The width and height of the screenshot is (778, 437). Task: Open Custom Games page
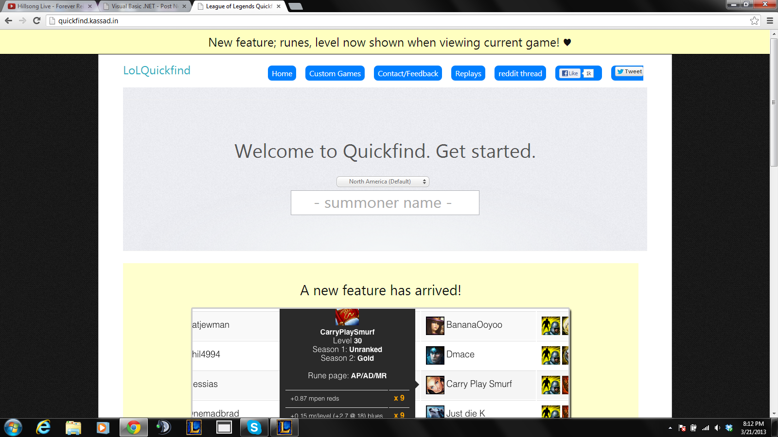[x=335, y=73]
